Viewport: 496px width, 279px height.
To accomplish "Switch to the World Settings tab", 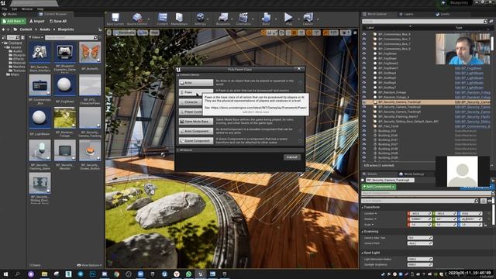I will point(412,174).
